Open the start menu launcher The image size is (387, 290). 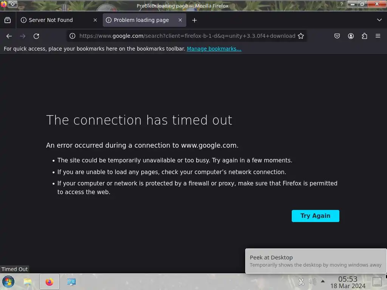pos(8,282)
